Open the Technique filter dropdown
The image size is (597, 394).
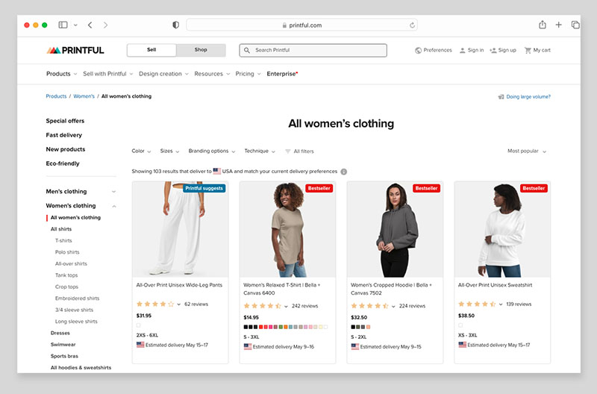pos(260,151)
